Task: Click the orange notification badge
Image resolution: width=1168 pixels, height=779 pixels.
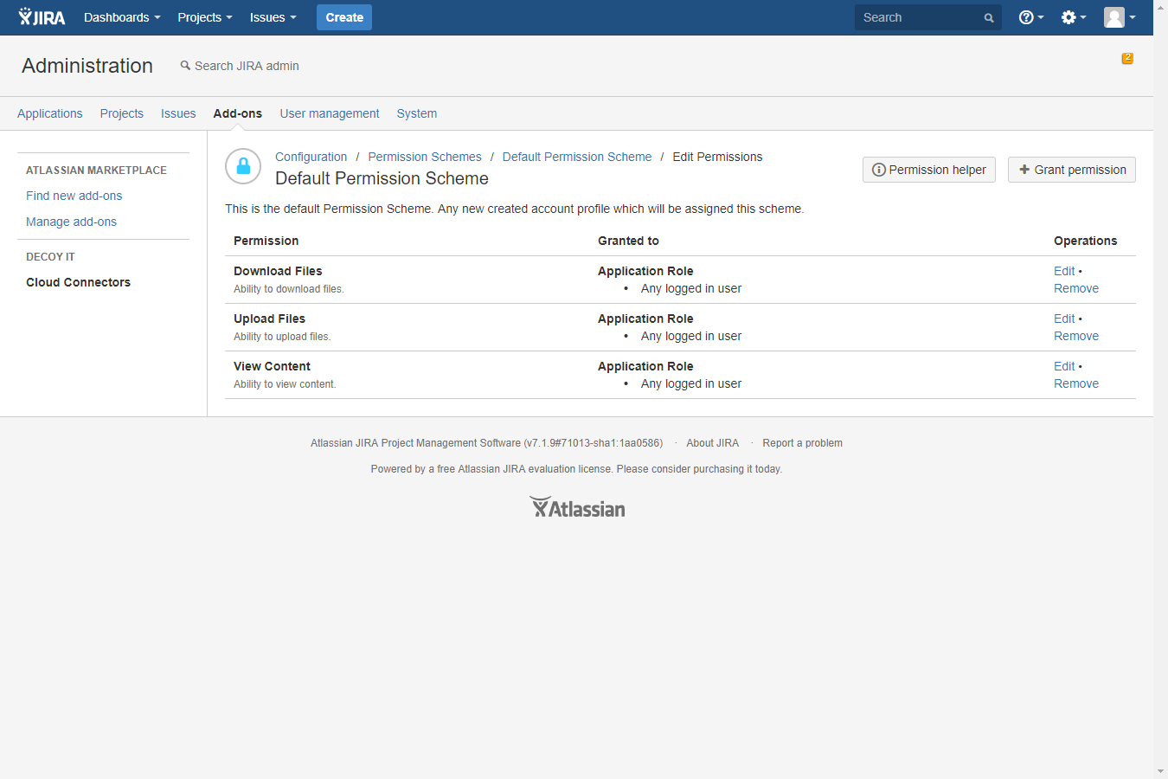Action: (1127, 58)
